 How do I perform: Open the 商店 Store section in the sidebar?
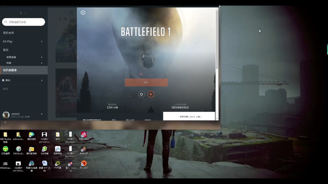pyautogui.click(x=6, y=50)
